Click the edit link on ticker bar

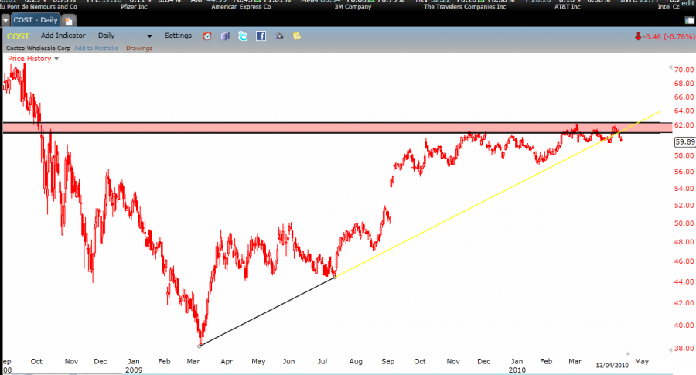[x=688, y=2]
